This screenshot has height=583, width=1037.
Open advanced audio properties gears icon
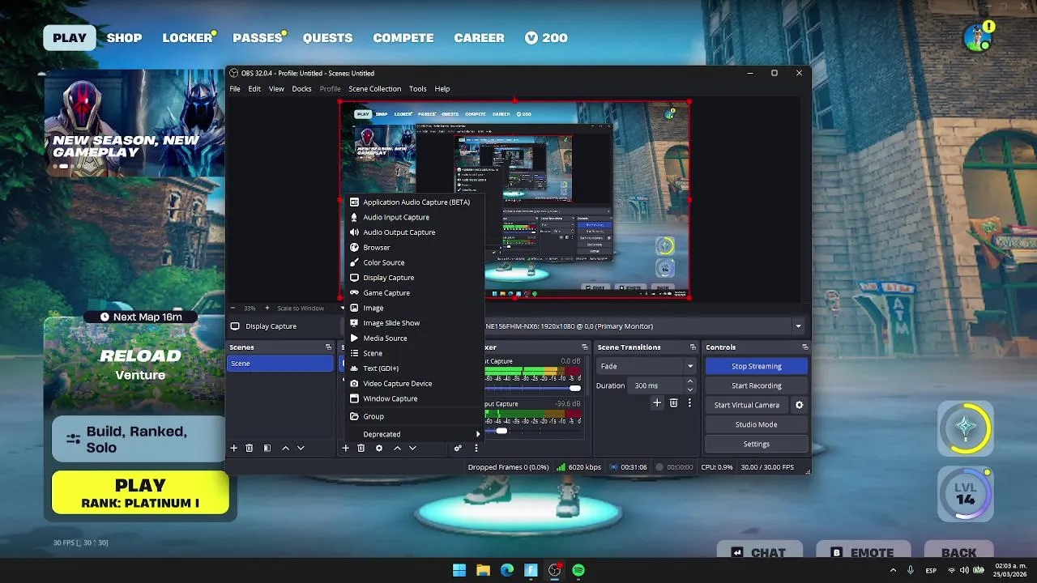point(458,448)
